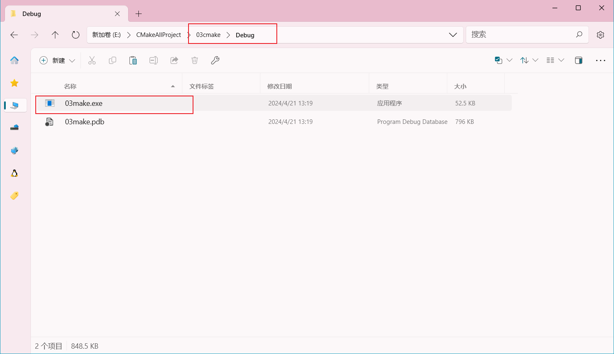Image resolution: width=614 pixels, height=354 pixels.
Task: Toggle the preview pane button
Action: 579,60
